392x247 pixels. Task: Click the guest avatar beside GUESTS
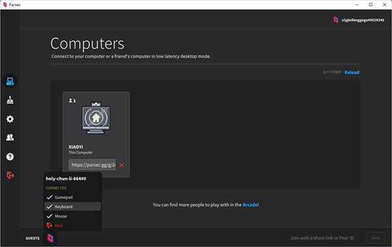50,238
